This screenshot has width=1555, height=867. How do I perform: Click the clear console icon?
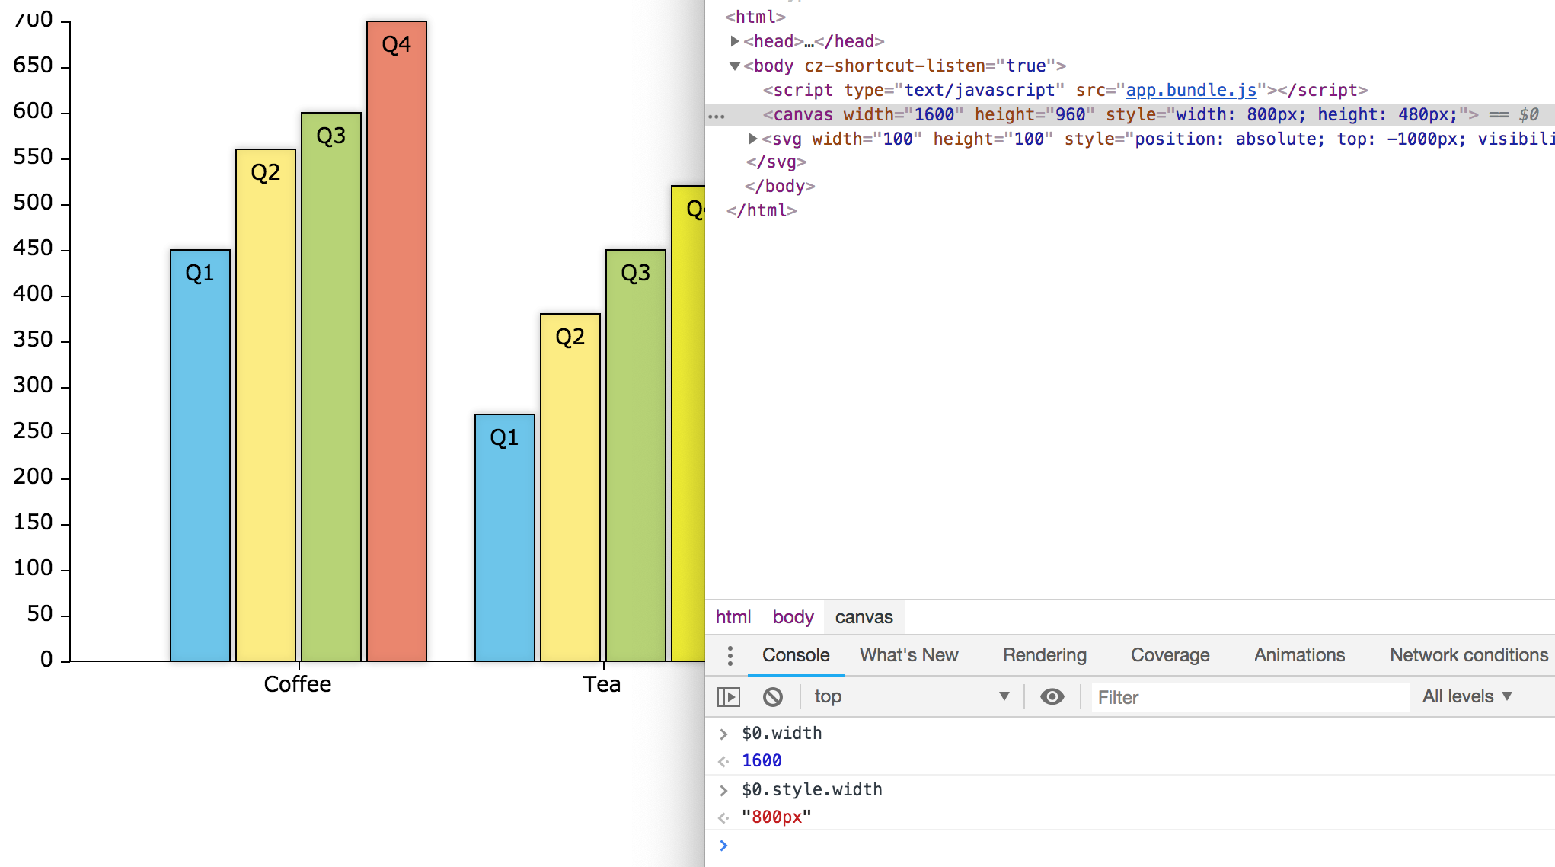tap(774, 696)
